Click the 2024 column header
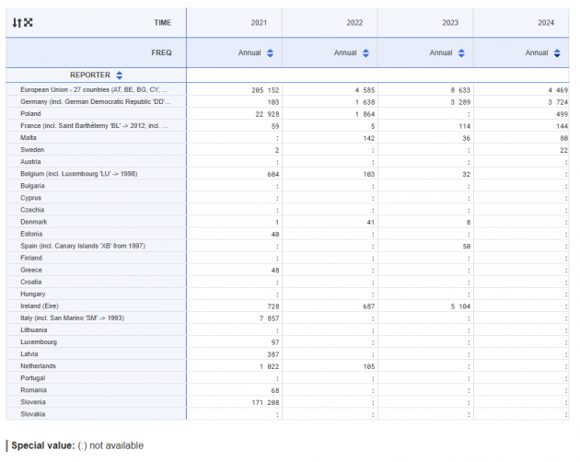The height and width of the screenshot is (462, 580). 546,23
